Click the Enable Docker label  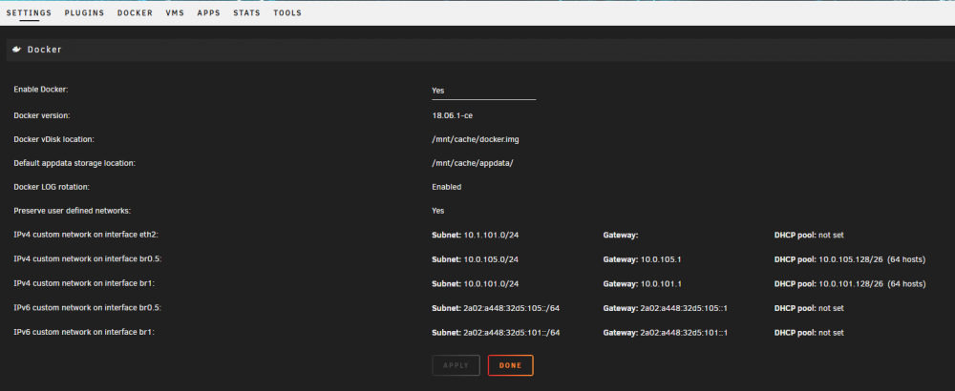[x=41, y=90]
